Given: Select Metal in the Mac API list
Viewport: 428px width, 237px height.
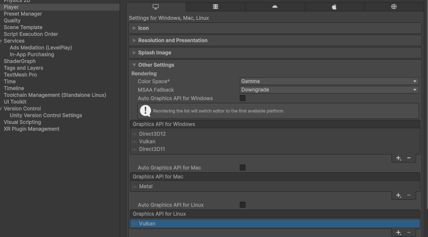Looking at the screenshot, I should 275,187.
